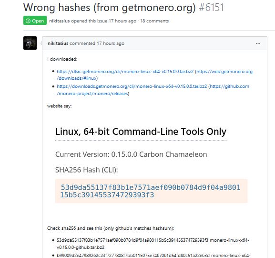This screenshot has height=258, width=275.
Task: Click the issue number #6151
Action: pos(211,7)
